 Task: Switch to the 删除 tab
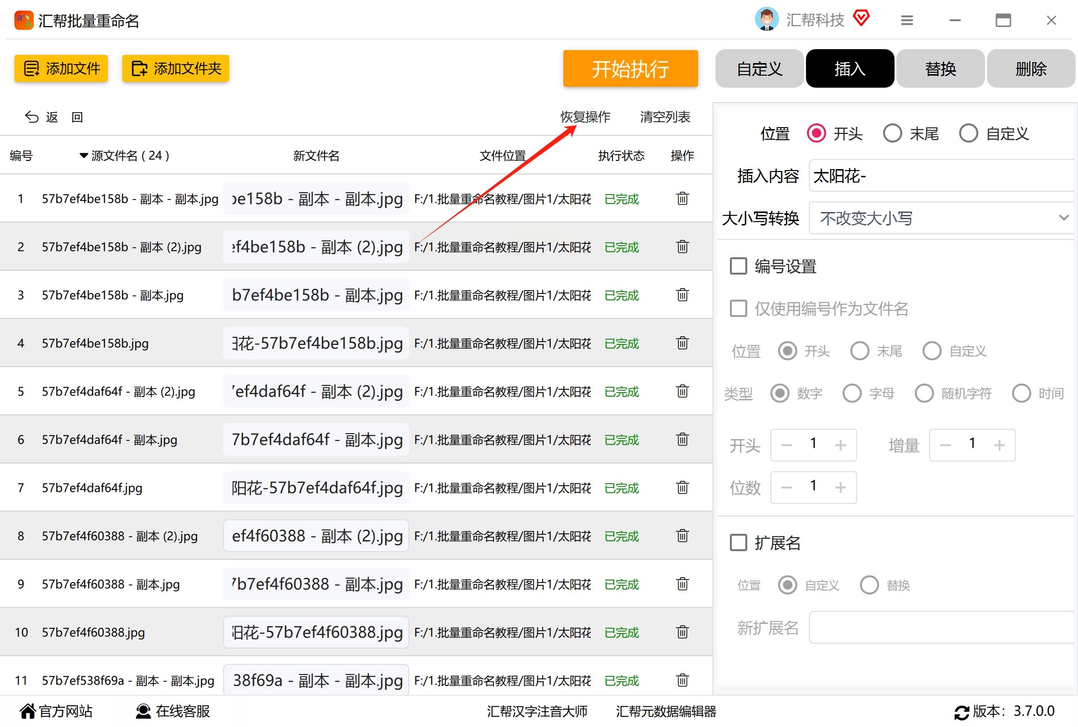[x=1030, y=69]
